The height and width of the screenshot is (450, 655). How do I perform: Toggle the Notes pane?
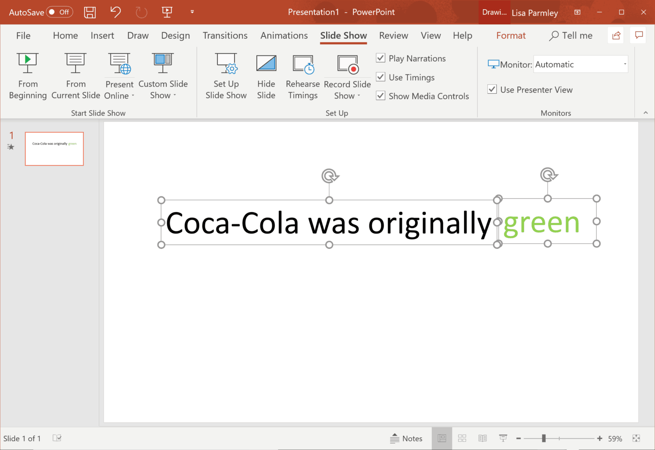(x=406, y=439)
